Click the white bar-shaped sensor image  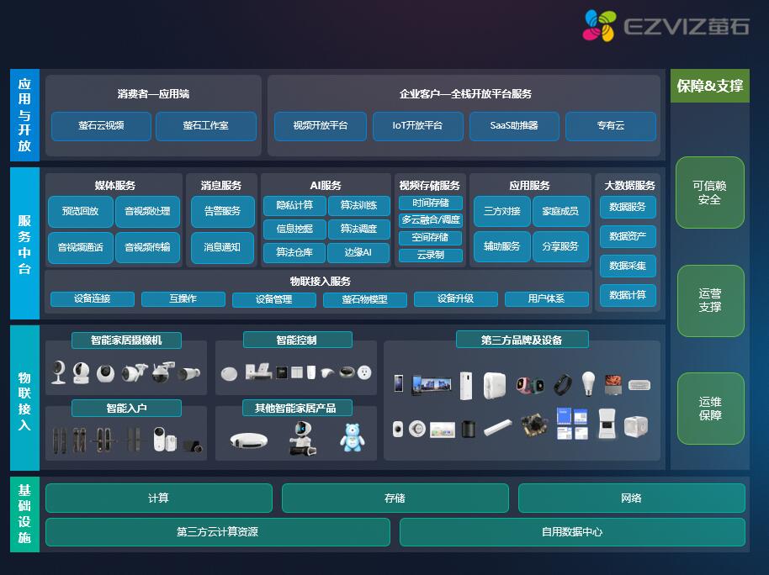[497, 427]
